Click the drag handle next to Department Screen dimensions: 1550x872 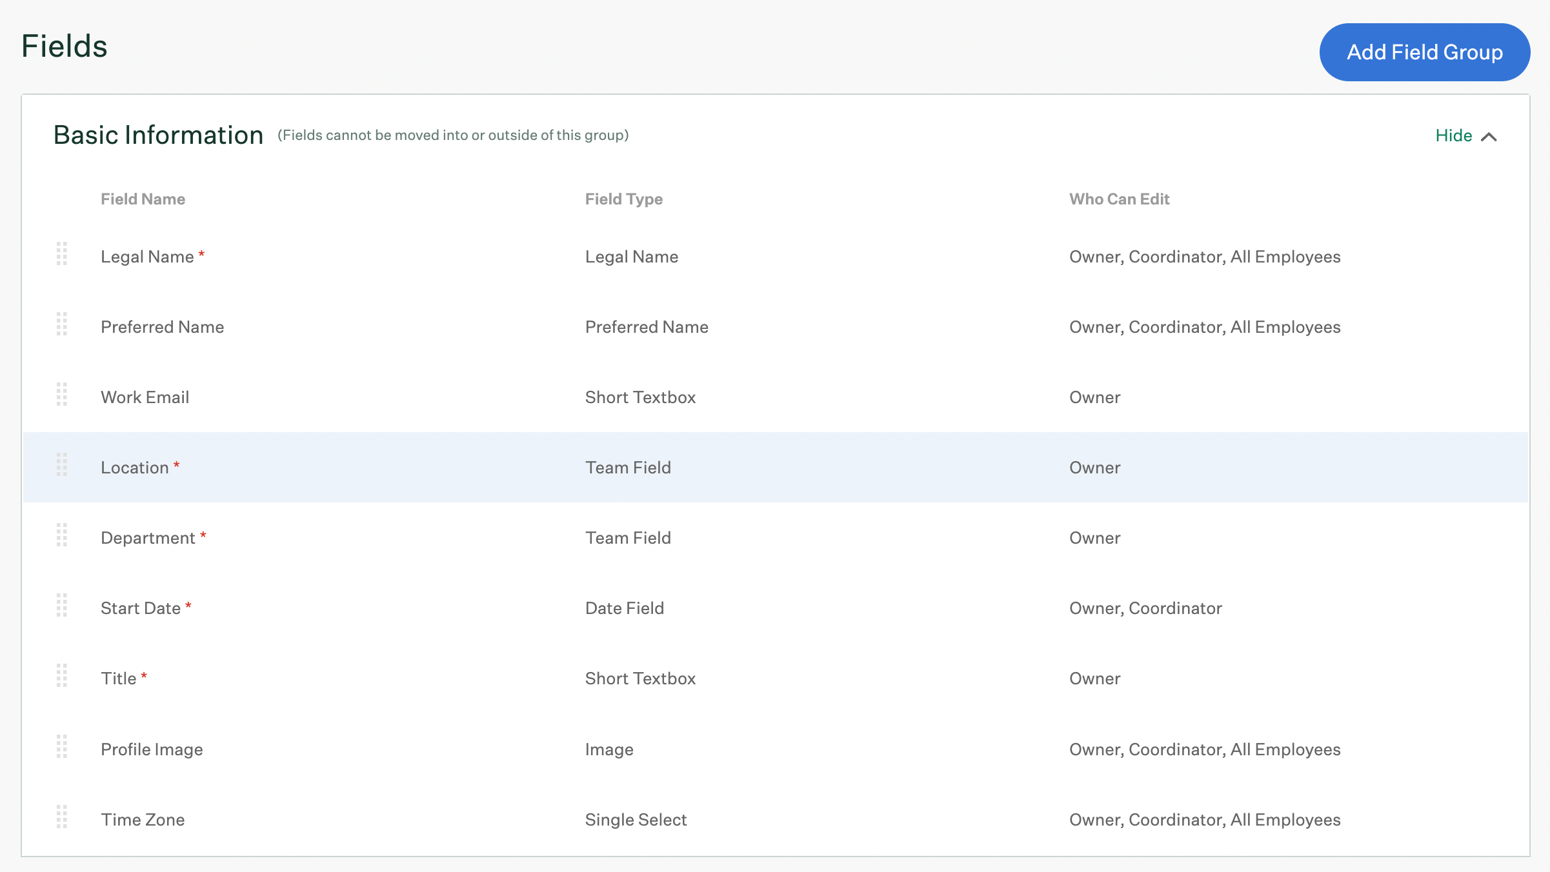pyautogui.click(x=62, y=535)
